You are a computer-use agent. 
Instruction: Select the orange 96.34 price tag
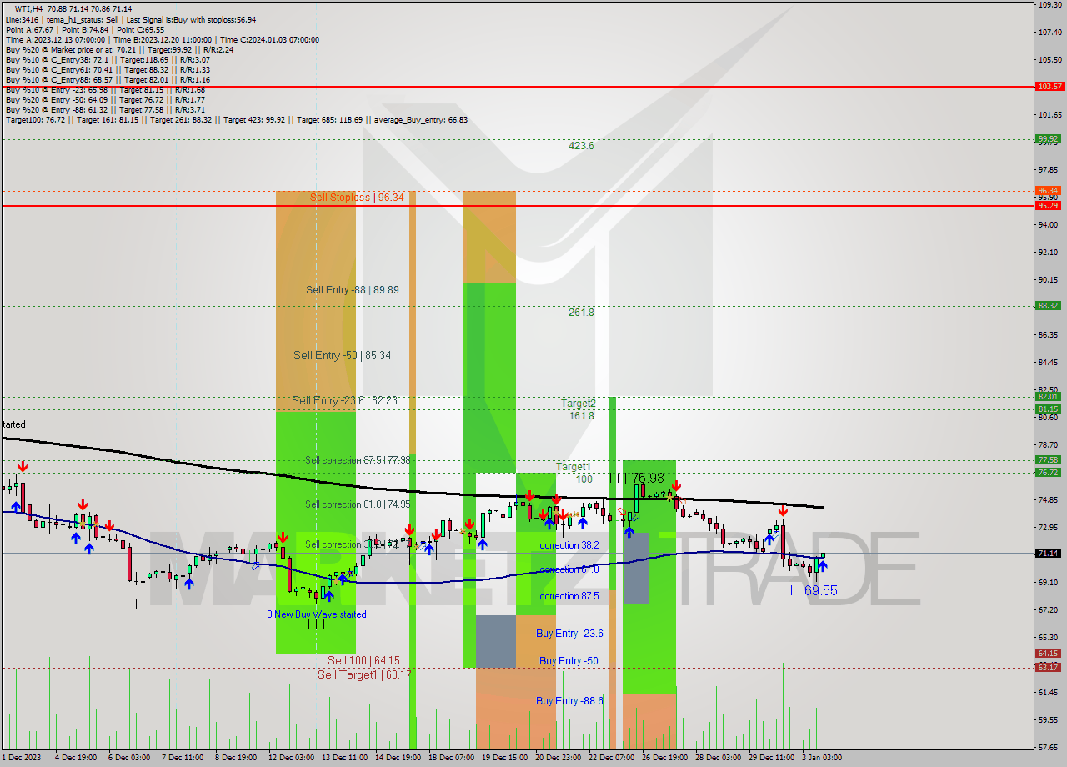coord(1048,191)
